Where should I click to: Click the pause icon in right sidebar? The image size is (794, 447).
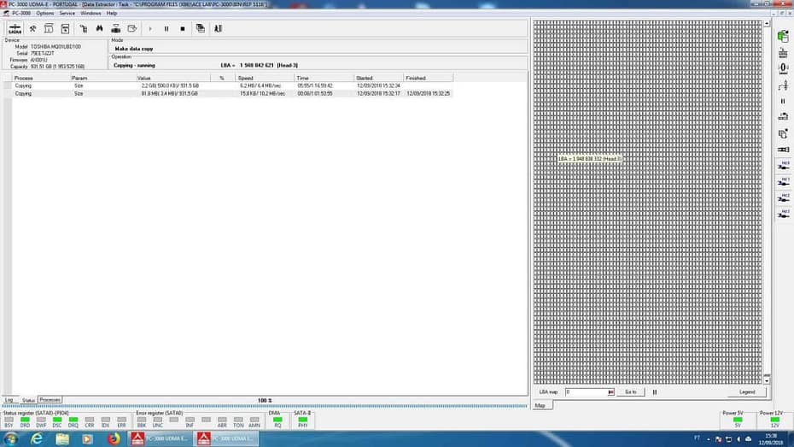pos(783,101)
